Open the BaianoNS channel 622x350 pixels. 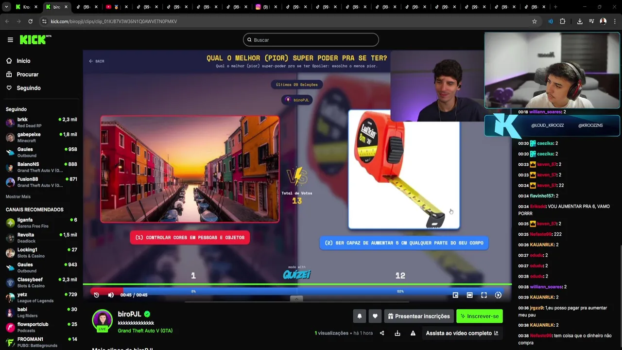(x=41, y=167)
